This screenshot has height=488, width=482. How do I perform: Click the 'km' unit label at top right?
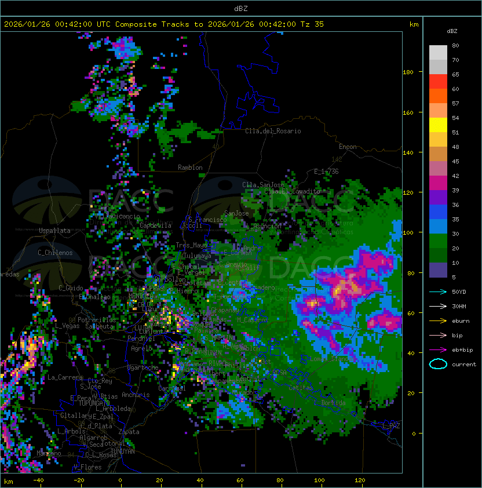tap(414, 24)
